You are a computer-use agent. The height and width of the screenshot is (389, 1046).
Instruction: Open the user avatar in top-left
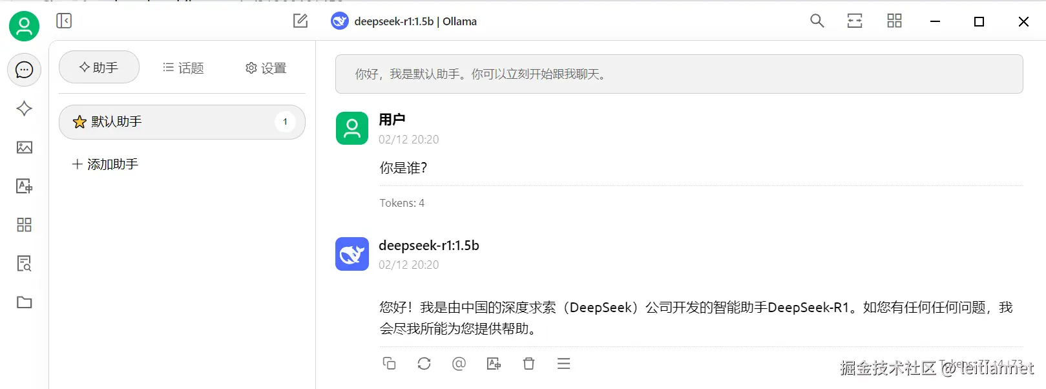coord(24,26)
